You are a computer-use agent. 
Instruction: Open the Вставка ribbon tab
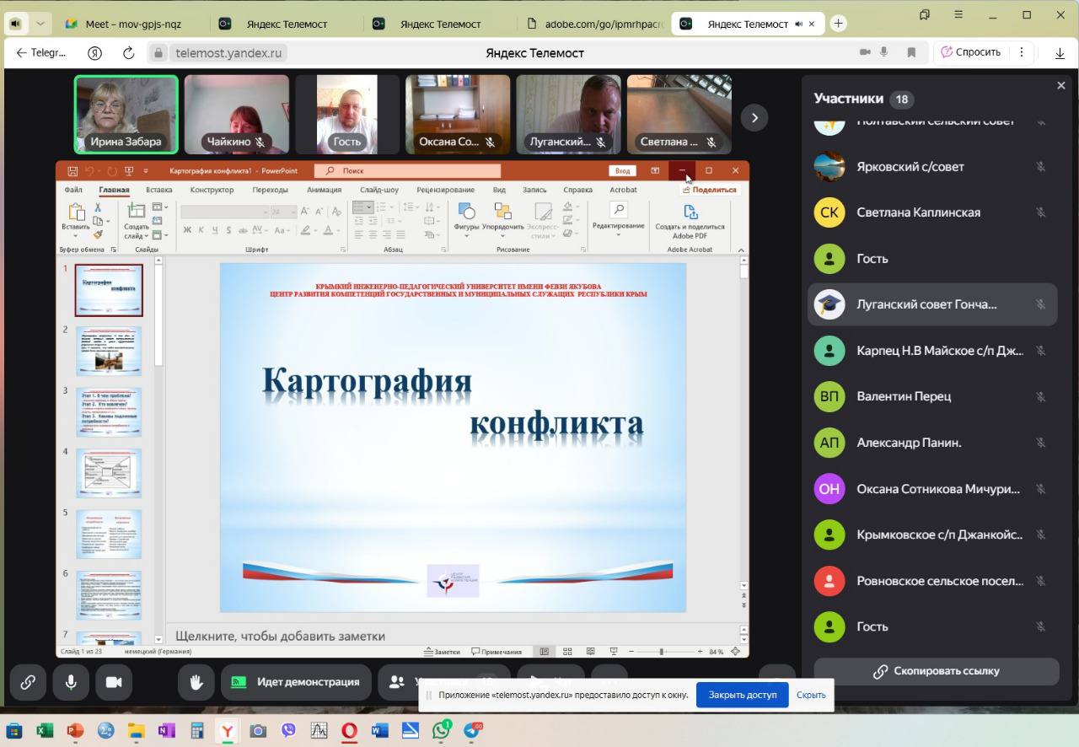pos(158,190)
